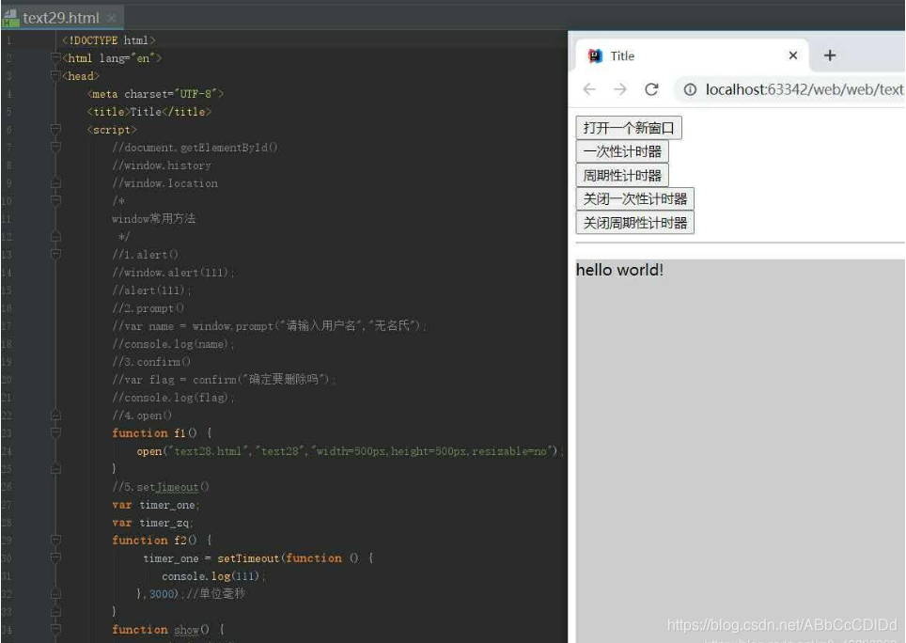Click the //5.setTimeout() comment

[x=161, y=487]
